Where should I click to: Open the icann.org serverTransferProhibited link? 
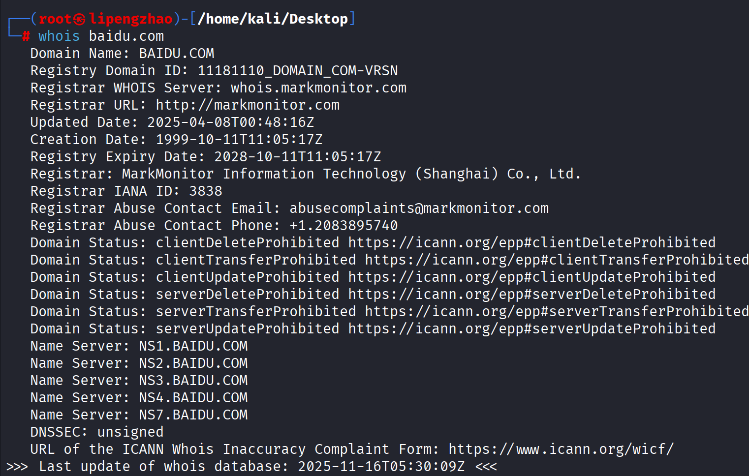coord(556,311)
